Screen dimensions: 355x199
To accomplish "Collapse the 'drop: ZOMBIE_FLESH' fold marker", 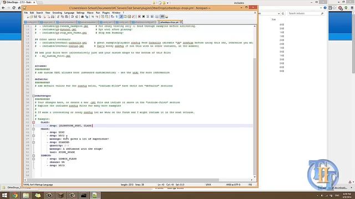I will [33, 159].
